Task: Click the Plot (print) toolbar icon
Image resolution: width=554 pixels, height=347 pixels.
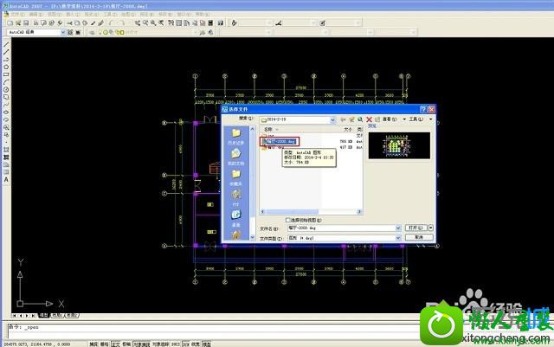Action: [36, 23]
